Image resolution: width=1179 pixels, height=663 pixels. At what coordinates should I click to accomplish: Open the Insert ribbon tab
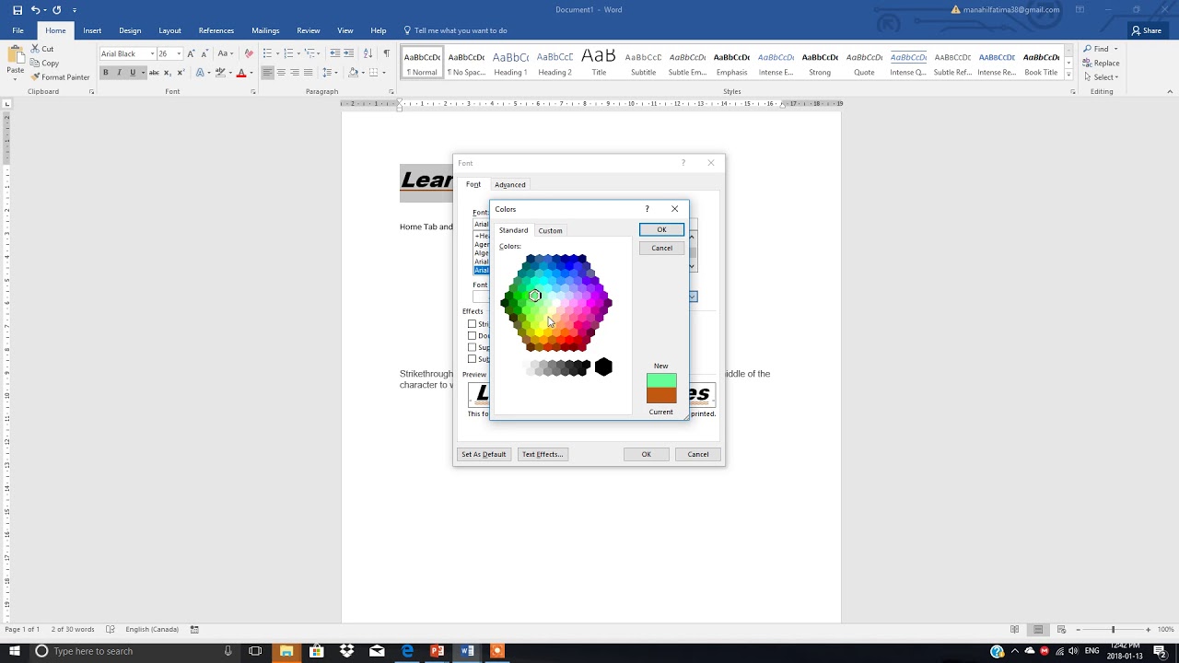pos(92,30)
